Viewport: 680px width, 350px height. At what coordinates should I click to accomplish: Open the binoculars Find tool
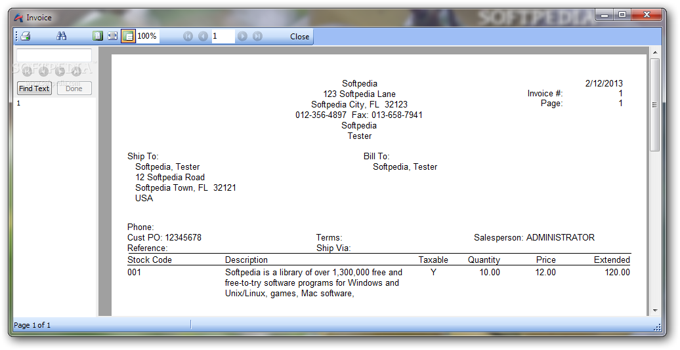click(62, 36)
